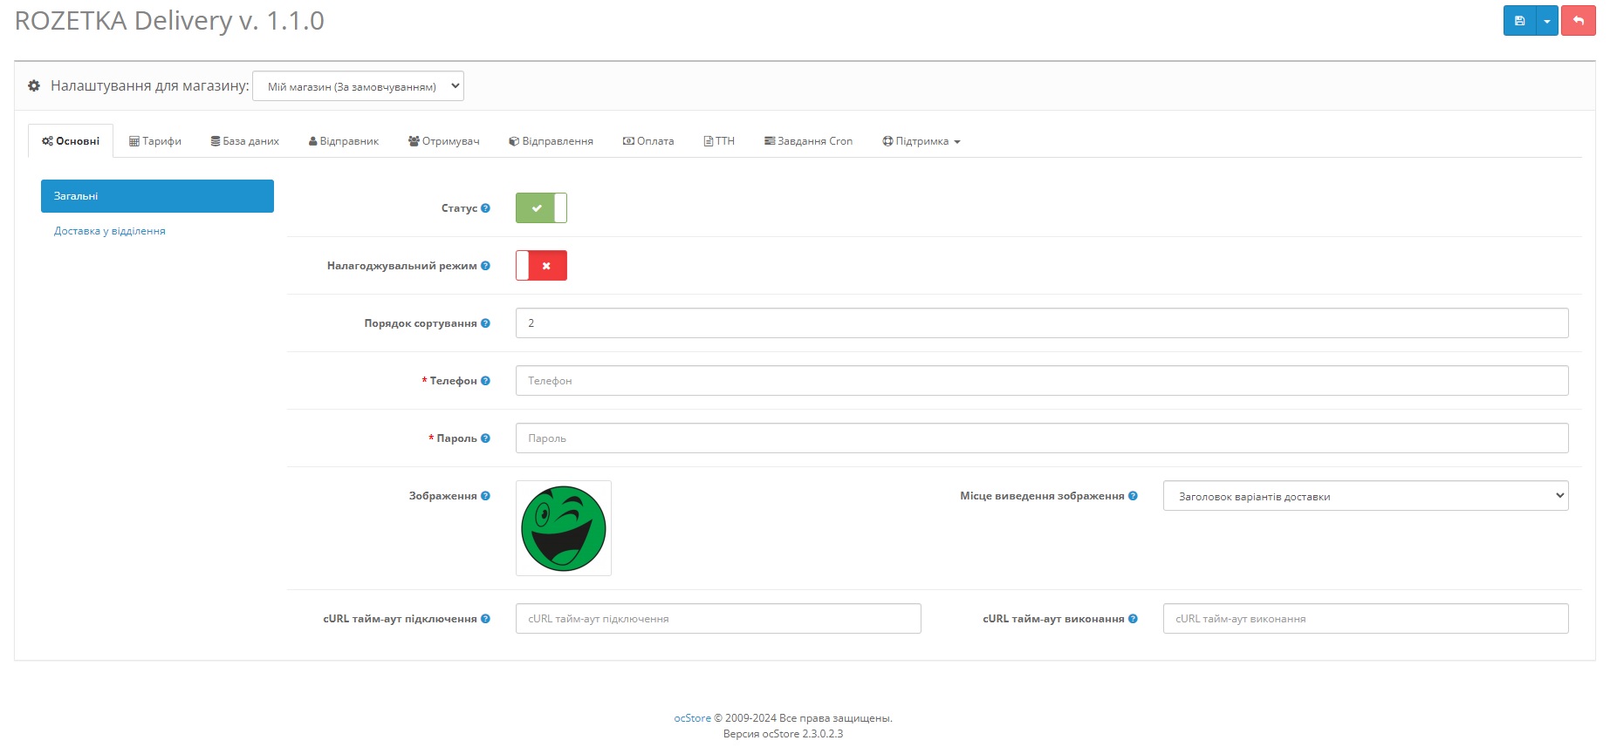Expand the Підтримка dropdown menu

tap(921, 141)
